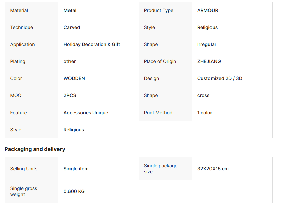Image resolution: width=281 pixels, height=203 pixels.
Task: Click the Packaging and delivery heading
Action: click(35, 149)
